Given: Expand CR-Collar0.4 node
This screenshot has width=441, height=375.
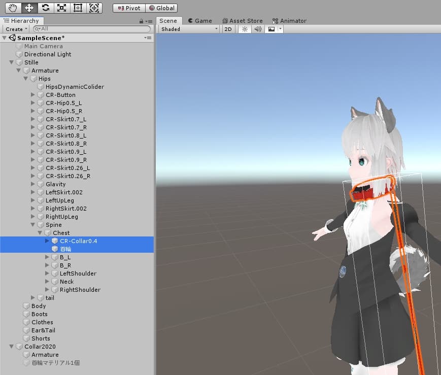Looking at the screenshot, I should [47, 241].
